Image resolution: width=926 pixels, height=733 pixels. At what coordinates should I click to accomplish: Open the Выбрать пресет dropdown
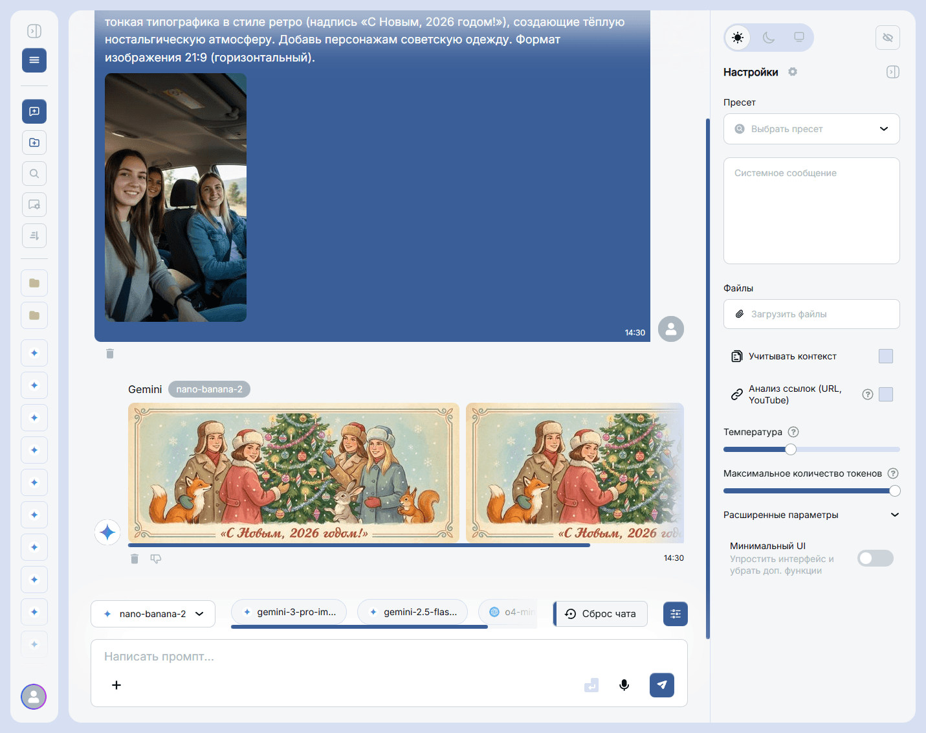811,129
